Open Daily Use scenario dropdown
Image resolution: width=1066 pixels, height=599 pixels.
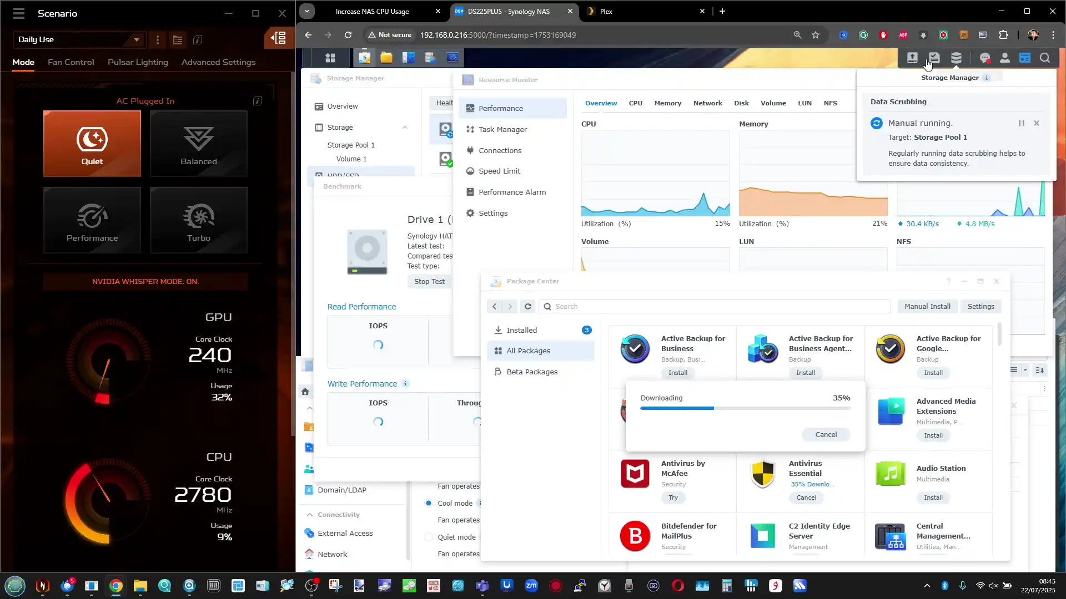(79, 39)
